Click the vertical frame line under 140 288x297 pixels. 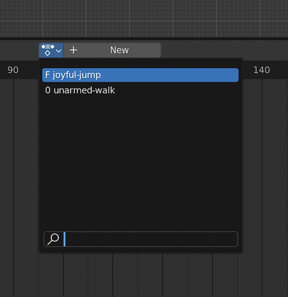point(262,187)
